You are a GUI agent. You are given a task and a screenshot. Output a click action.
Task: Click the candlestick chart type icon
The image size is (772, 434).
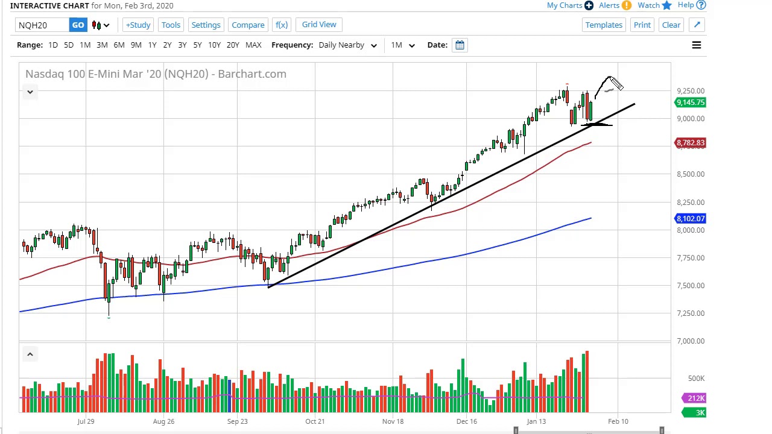pyautogui.click(x=96, y=25)
